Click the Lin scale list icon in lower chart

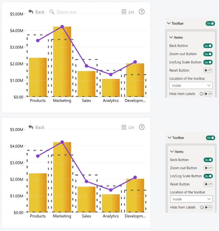(x=124, y=127)
